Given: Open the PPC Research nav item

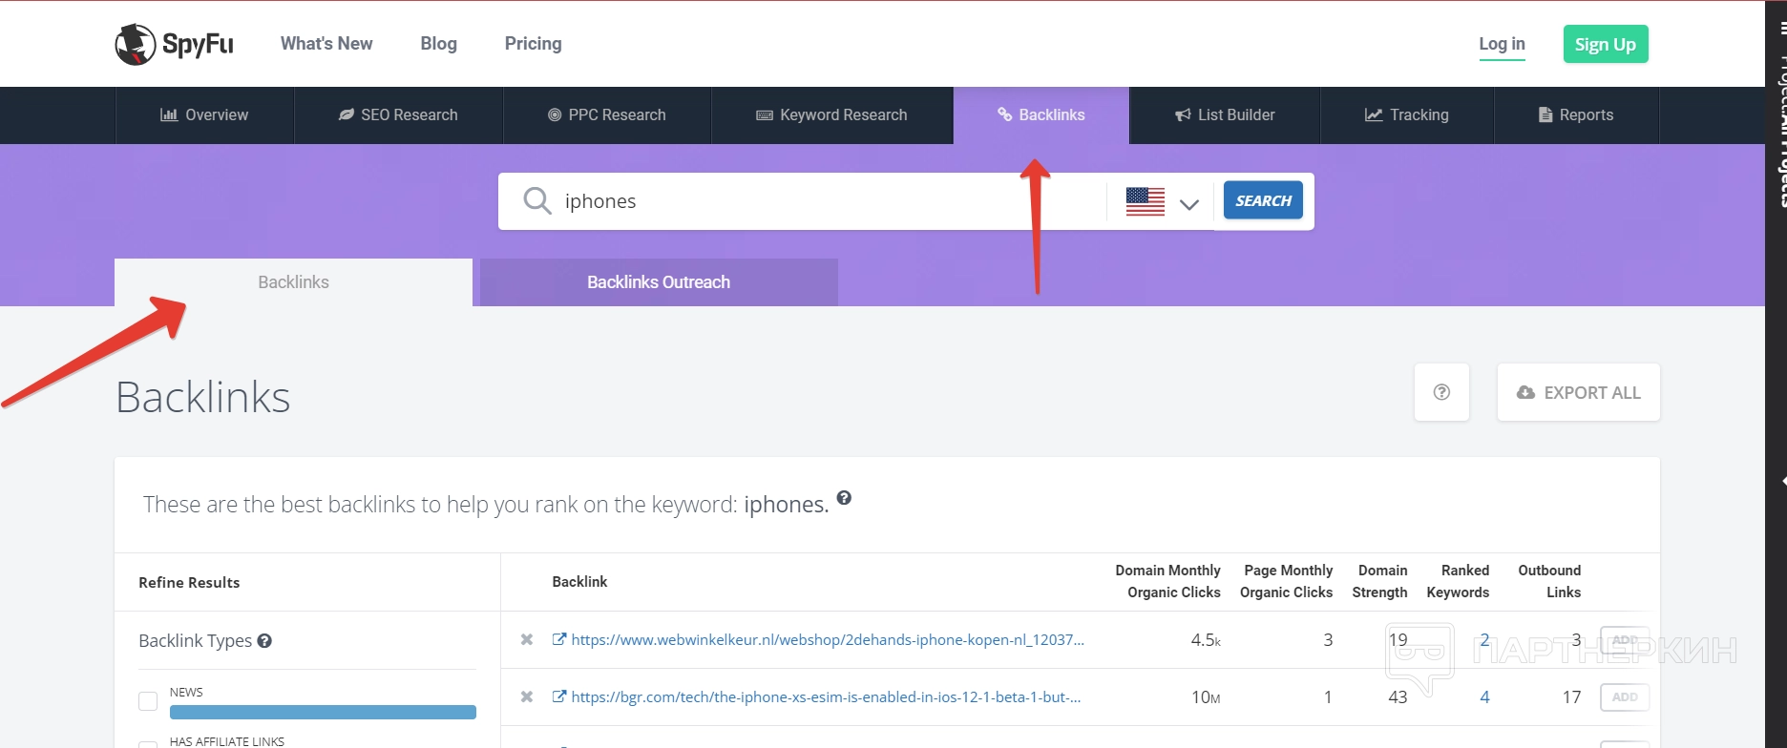Looking at the screenshot, I should point(607,114).
